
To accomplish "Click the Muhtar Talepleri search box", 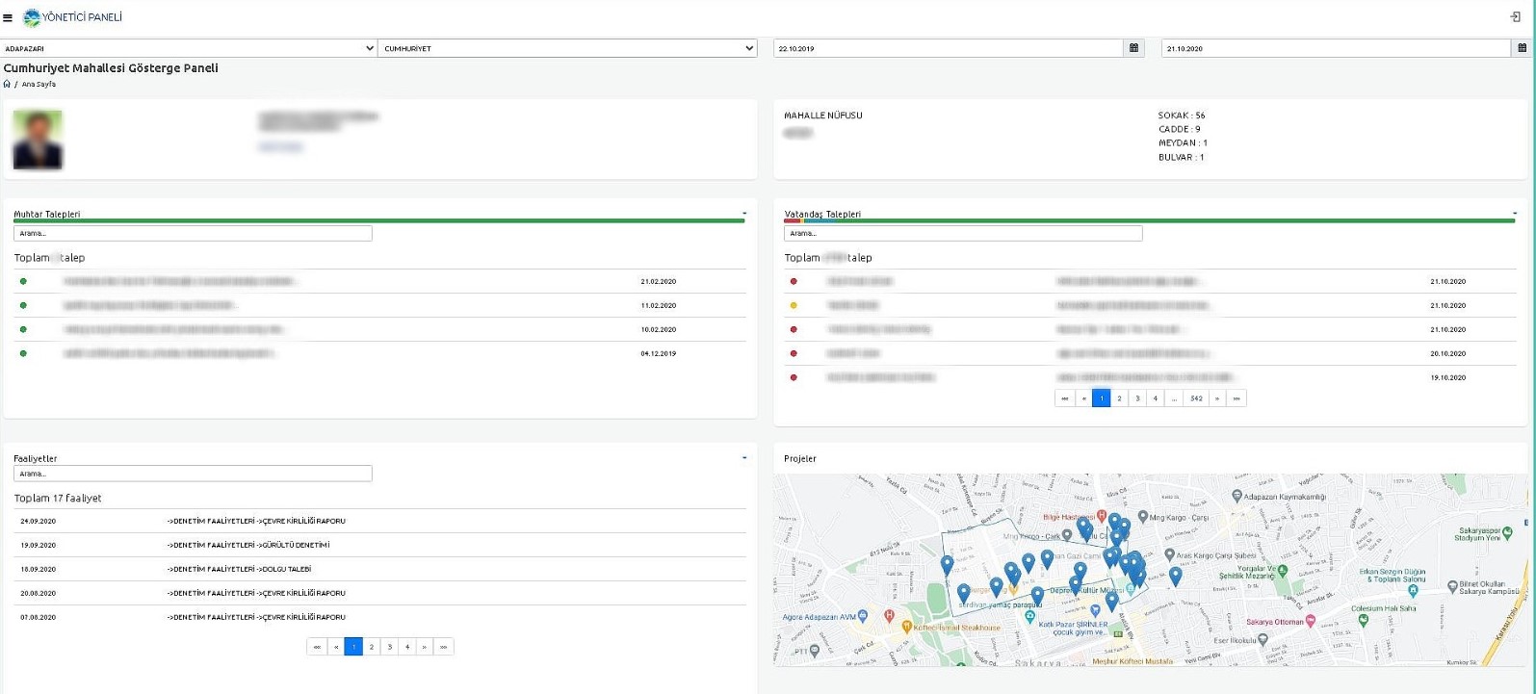I will tap(193, 233).
